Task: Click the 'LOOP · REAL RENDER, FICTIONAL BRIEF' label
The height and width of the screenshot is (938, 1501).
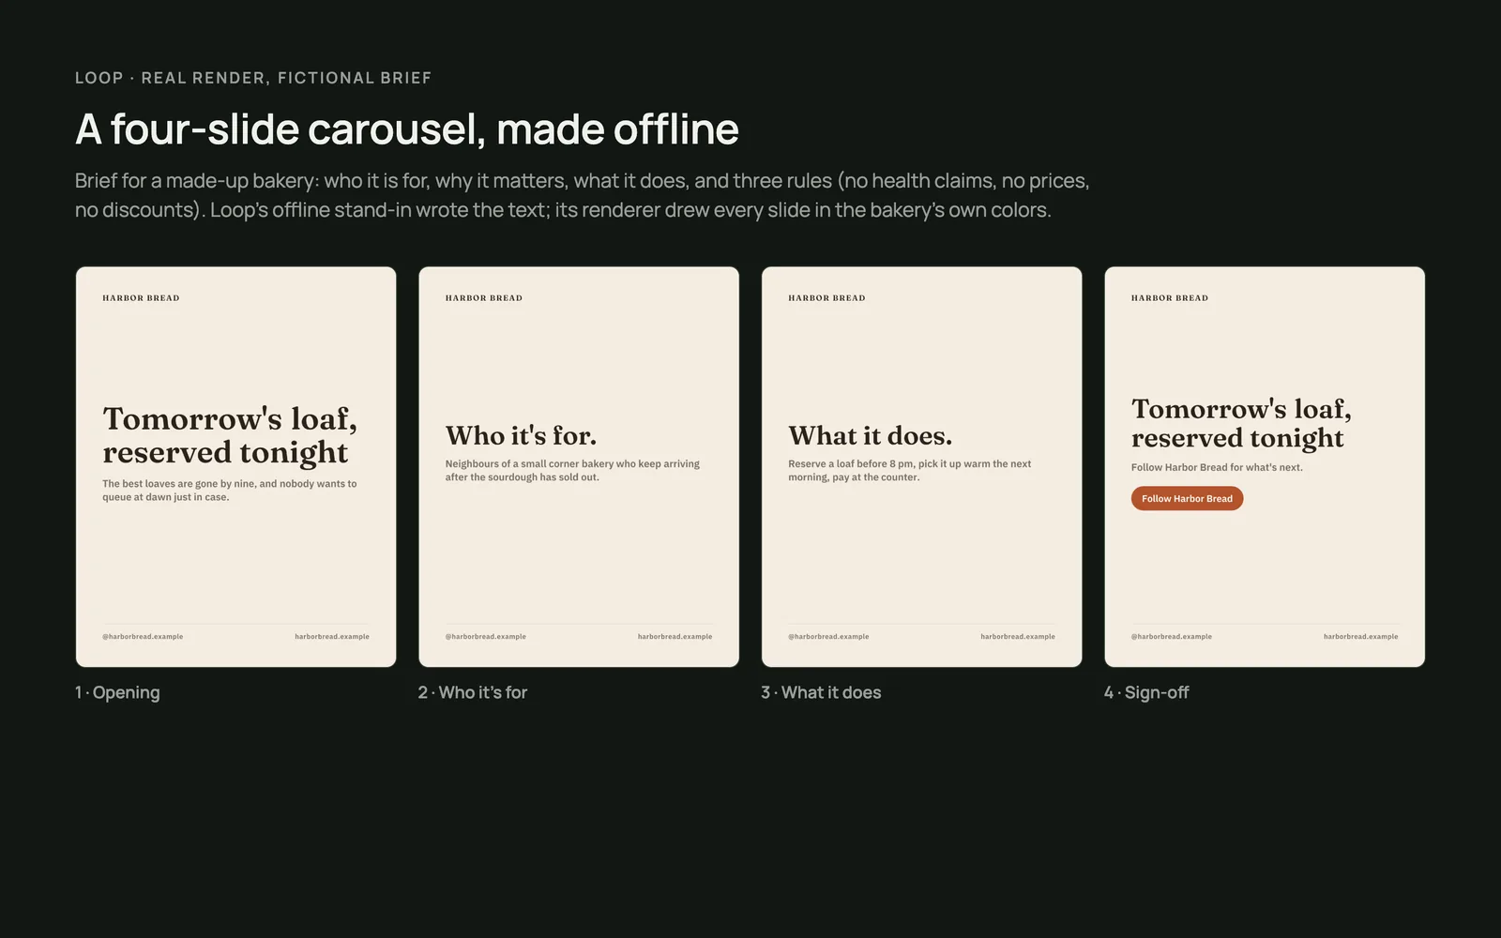Action: (253, 78)
